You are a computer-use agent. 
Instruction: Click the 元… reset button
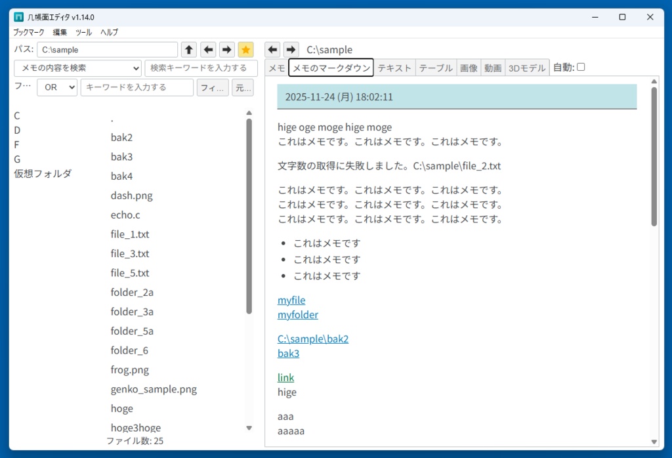tap(243, 87)
